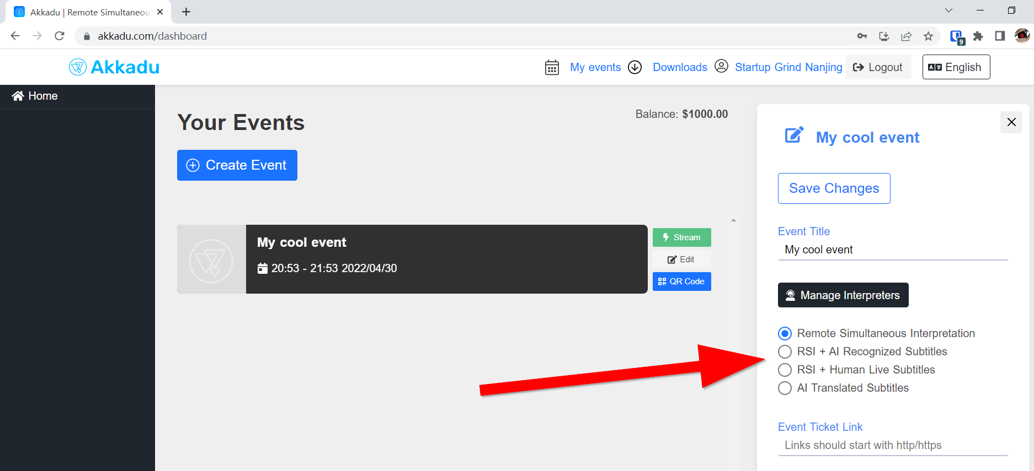The width and height of the screenshot is (1034, 471).
Task: Click the share page icon in address bar
Action: click(x=906, y=36)
